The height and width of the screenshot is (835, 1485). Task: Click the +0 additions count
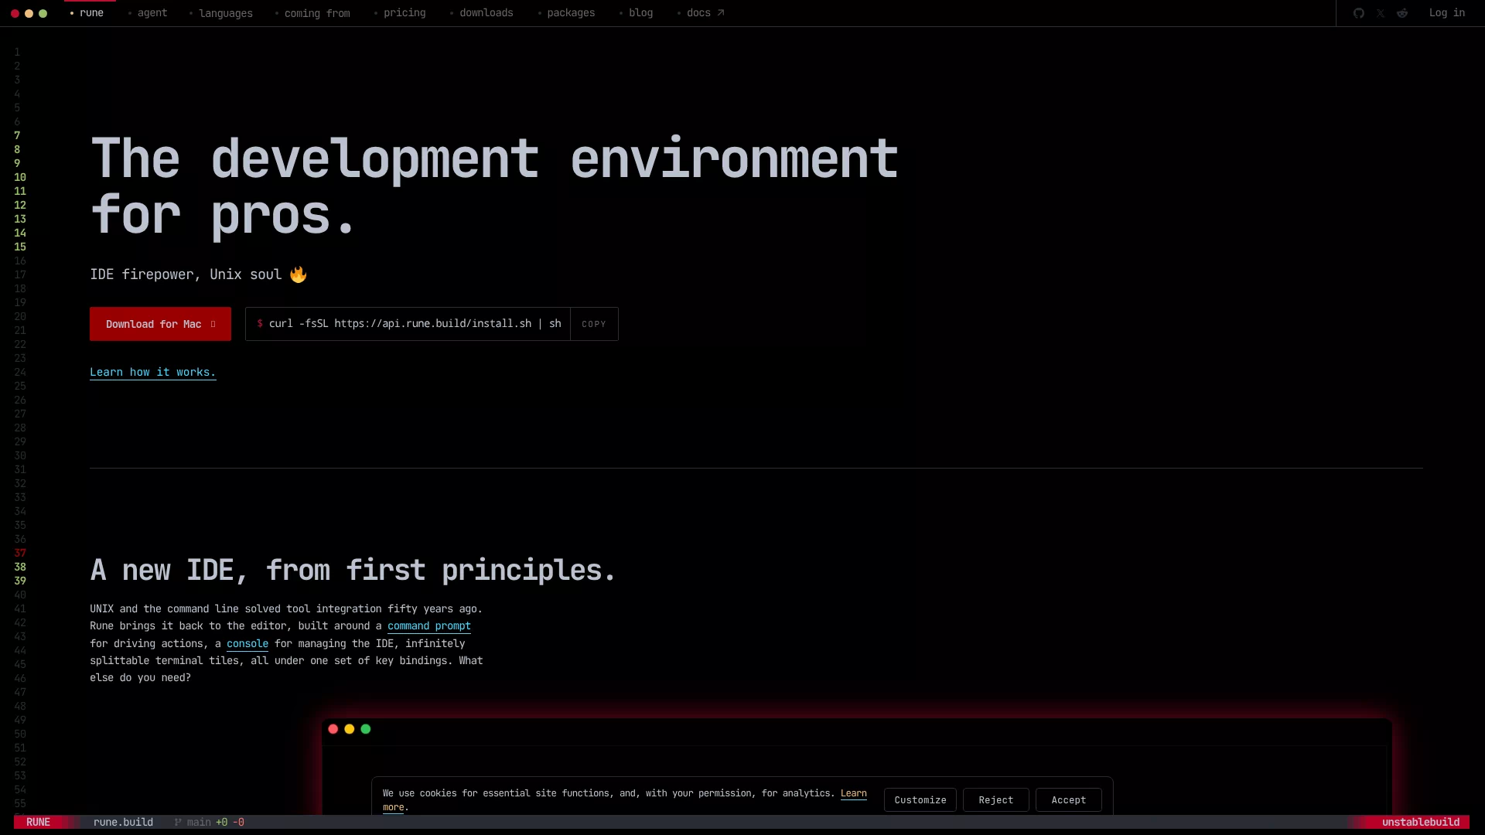pyautogui.click(x=222, y=822)
